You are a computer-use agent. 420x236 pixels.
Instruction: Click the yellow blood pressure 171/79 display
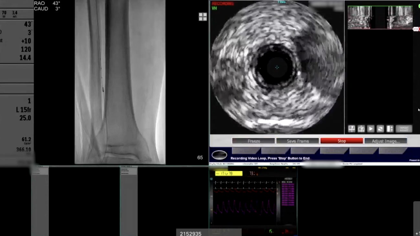(x=228, y=173)
